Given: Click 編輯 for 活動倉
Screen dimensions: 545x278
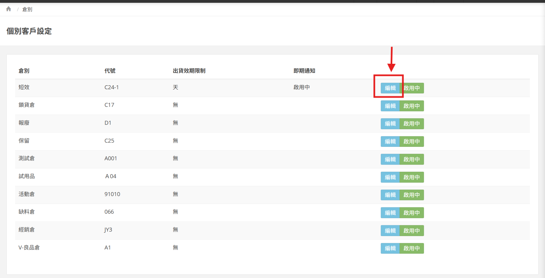Looking at the screenshot, I should click(x=390, y=195).
